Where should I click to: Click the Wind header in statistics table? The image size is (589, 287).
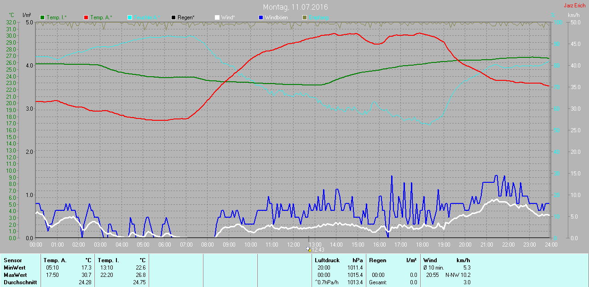point(430,260)
